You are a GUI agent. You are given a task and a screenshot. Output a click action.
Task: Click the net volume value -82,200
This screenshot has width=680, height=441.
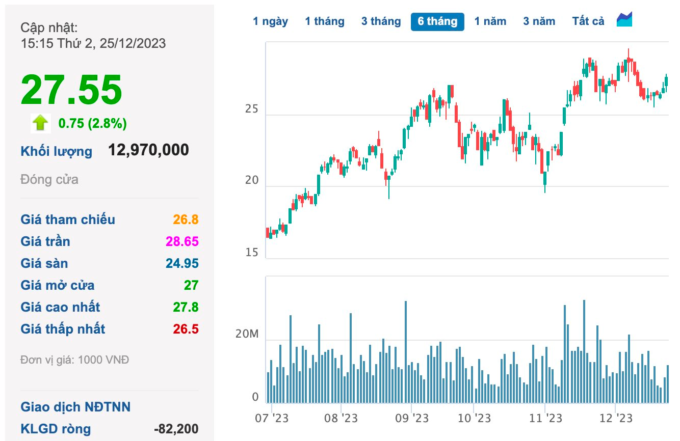coord(176,429)
